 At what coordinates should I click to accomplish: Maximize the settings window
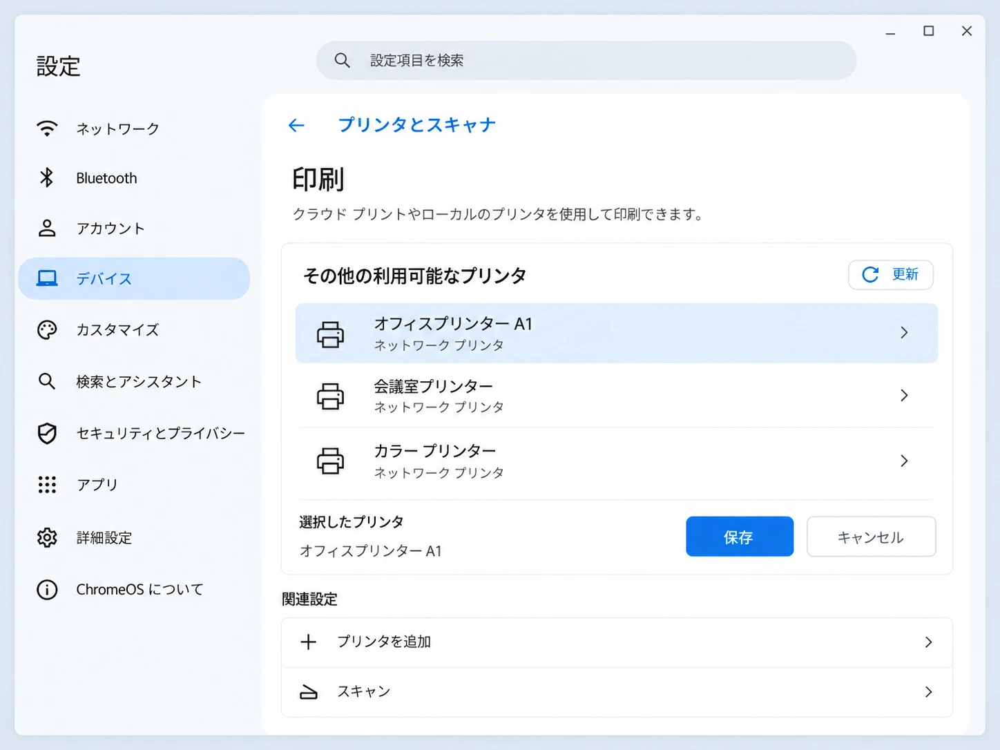929,31
